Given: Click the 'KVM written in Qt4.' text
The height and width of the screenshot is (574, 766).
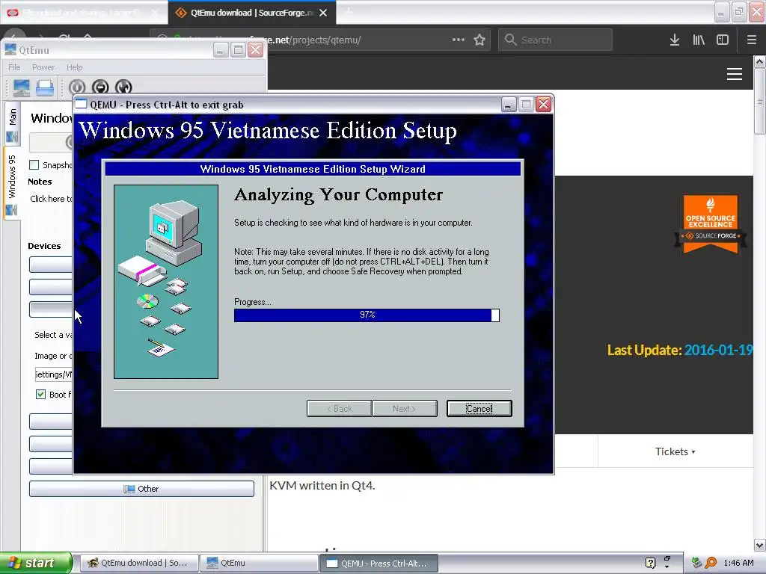Looking at the screenshot, I should 322,486.
